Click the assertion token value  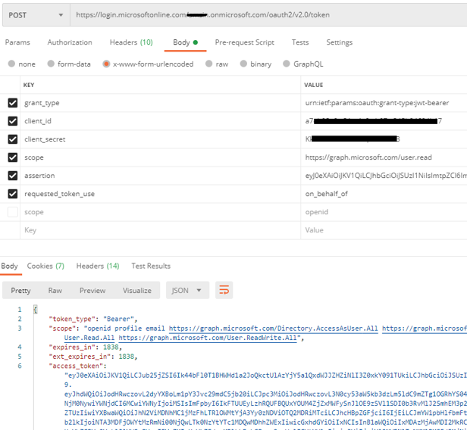click(384, 176)
